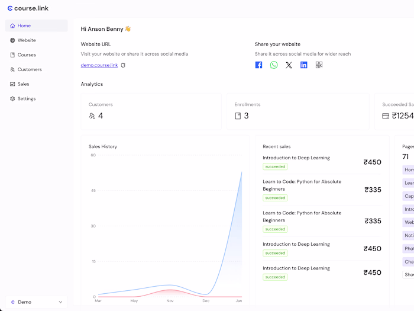The image size is (414, 311).
Task: Share website on X
Action: [x=289, y=65]
